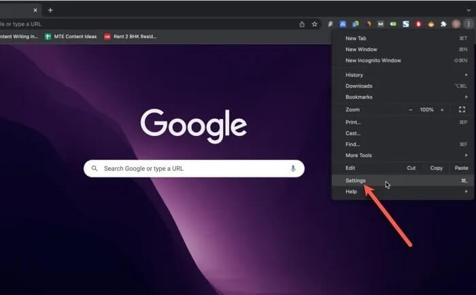476x295 pixels.
Task: Click Paste in the Edit row
Action: (x=461, y=168)
